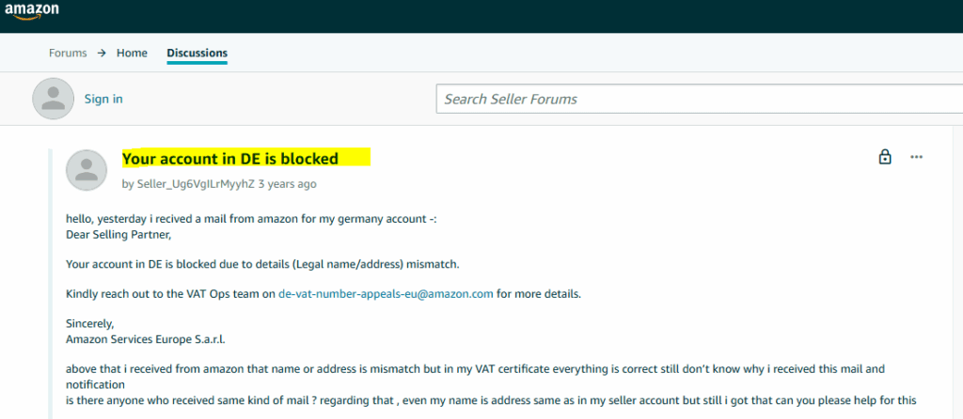Focus the Search Seller Forums field
The width and height of the screenshot is (963, 419).
pyautogui.click(x=700, y=99)
